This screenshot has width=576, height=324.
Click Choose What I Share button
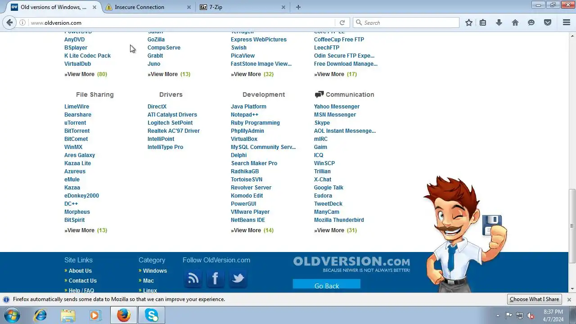point(534,299)
